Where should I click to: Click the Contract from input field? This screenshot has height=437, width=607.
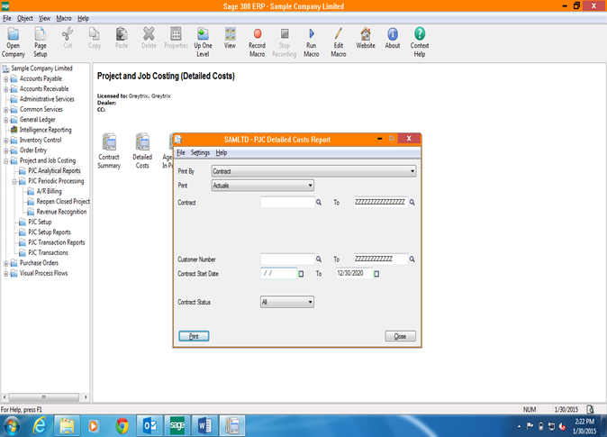click(287, 202)
